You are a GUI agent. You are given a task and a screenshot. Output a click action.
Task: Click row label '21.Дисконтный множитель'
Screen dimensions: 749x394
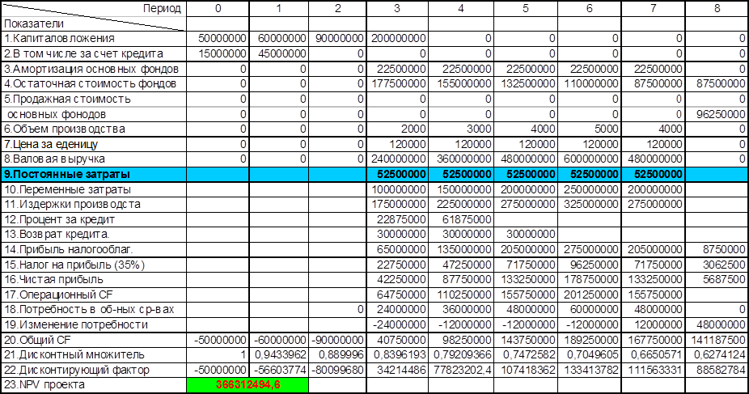(74, 355)
